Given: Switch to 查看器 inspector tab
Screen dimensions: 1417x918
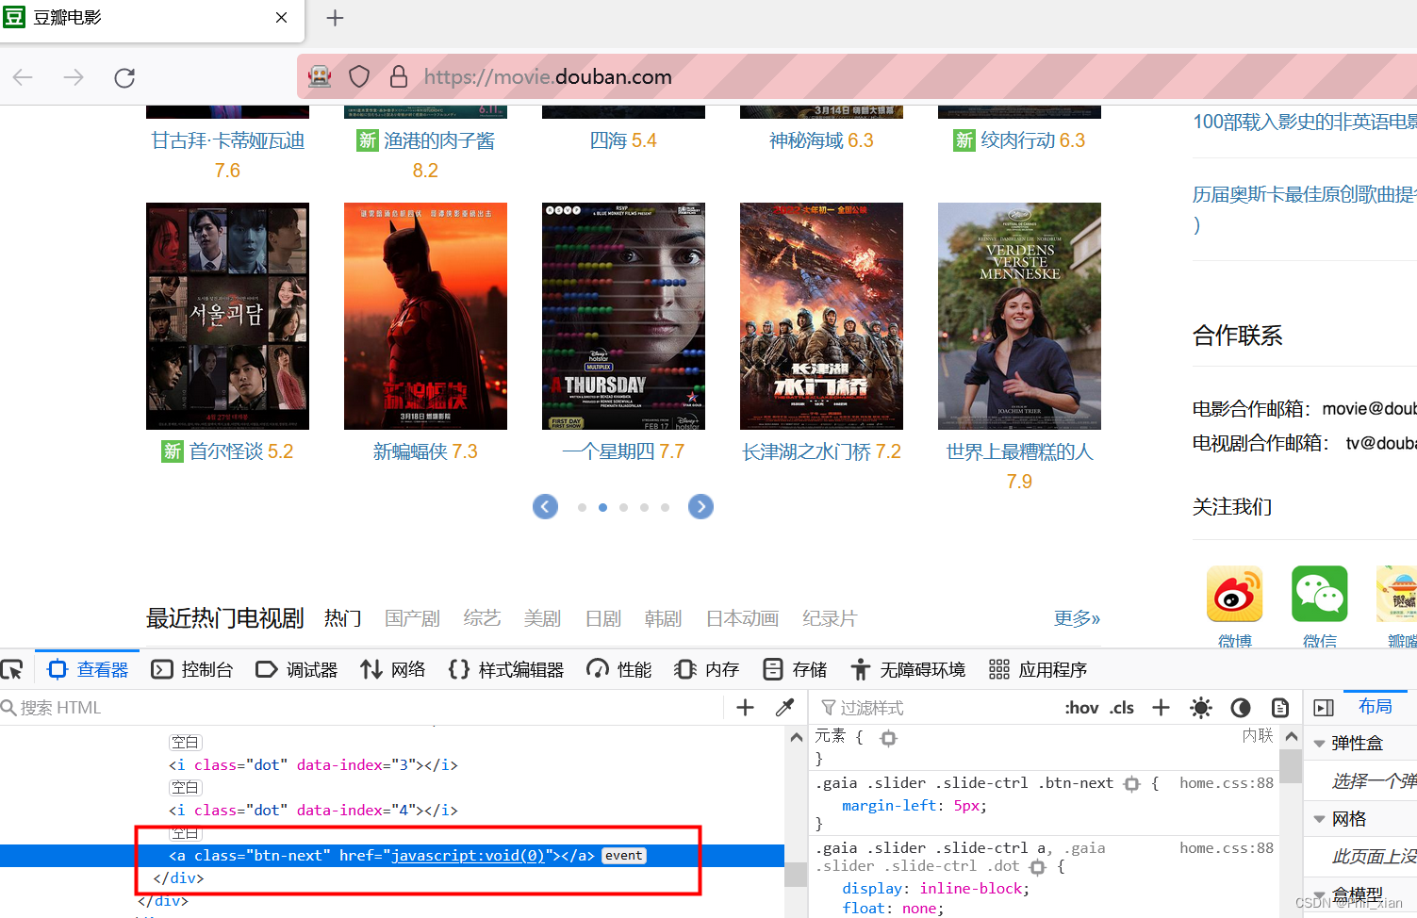Looking at the screenshot, I should coord(88,669).
